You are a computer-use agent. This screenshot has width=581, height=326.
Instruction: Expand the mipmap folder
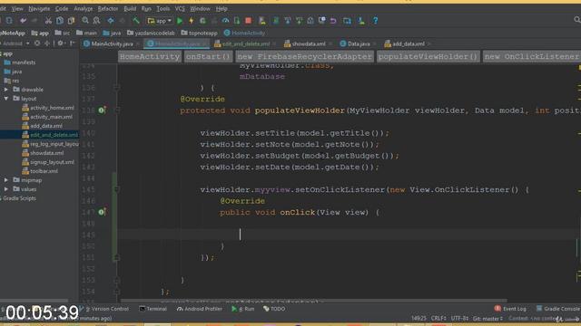pyautogui.click(x=6, y=180)
